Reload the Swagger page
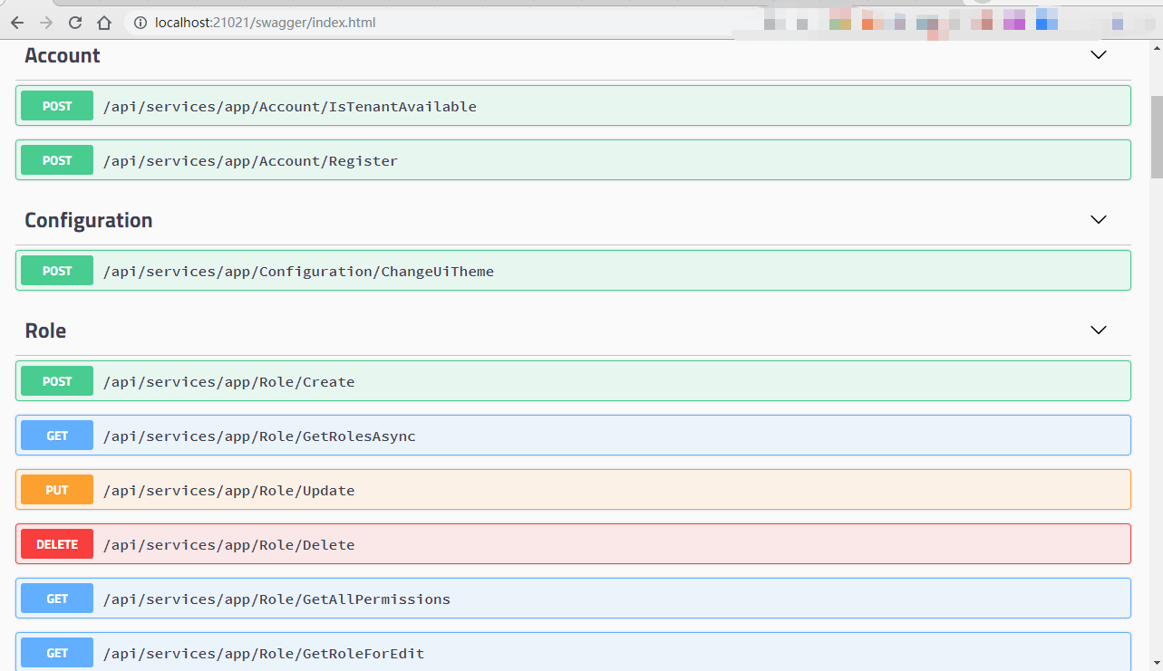The width and height of the screenshot is (1163, 671). tap(75, 23)
